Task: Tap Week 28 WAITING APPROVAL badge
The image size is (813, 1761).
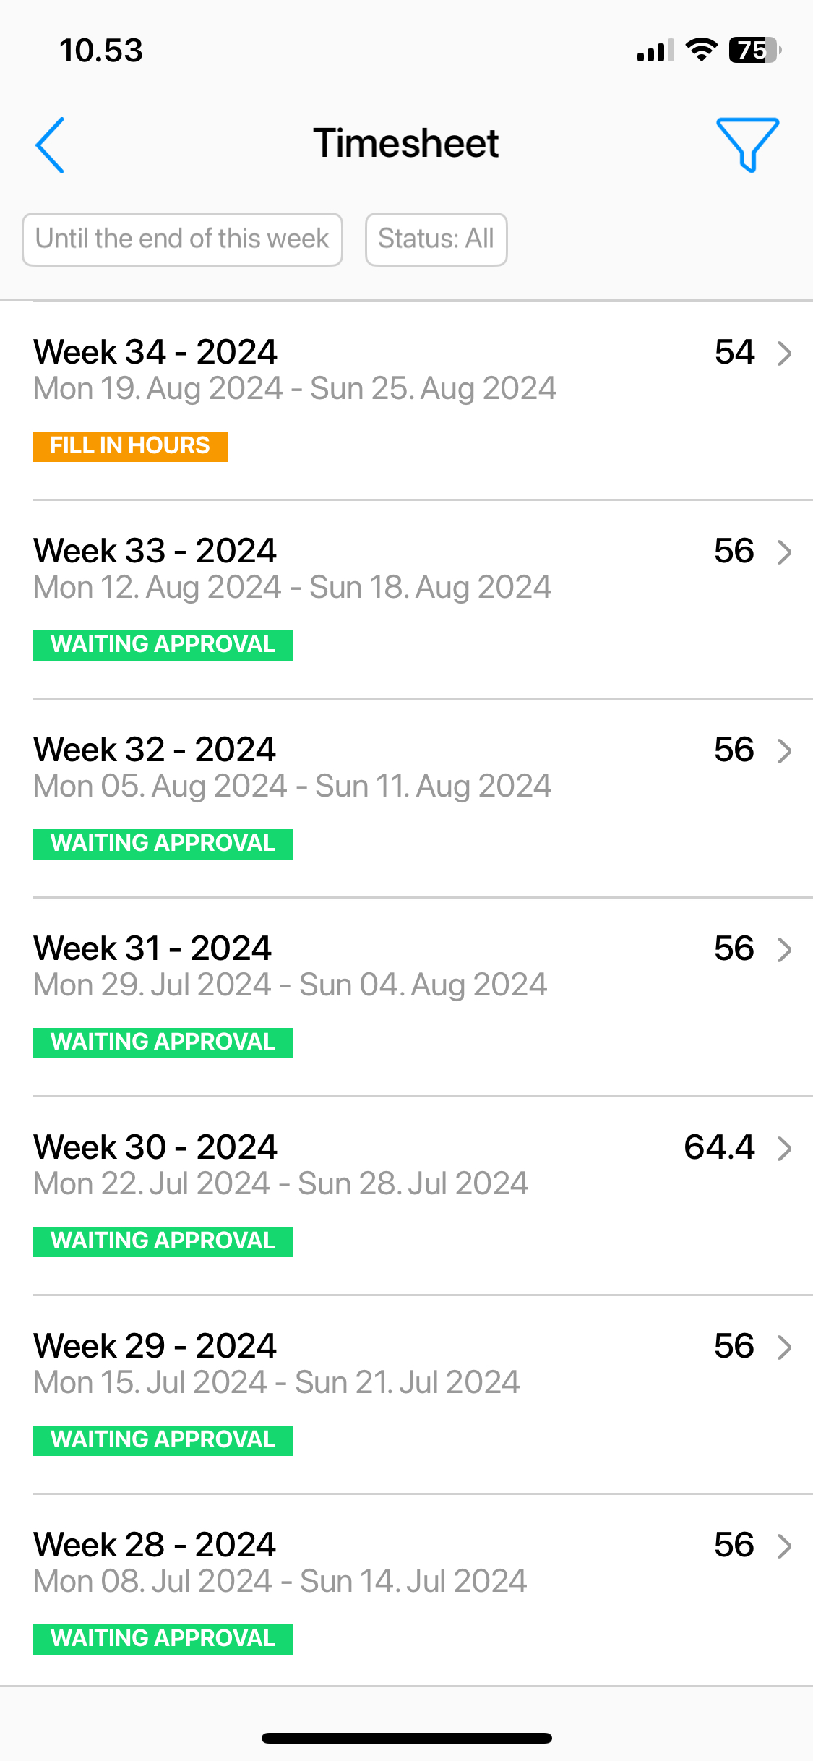Action: pyautogui.click(x=163, y=1639)
